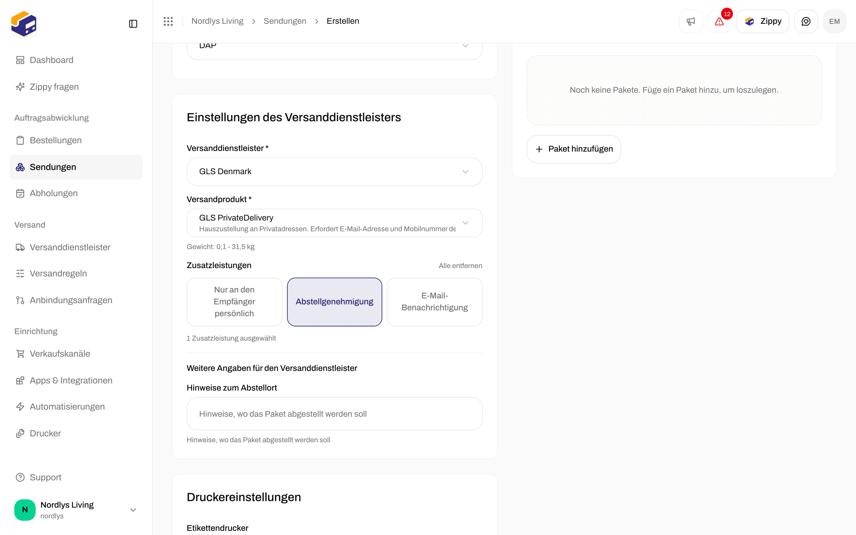Open announcements megaphone icon

(x=690, y=21)
